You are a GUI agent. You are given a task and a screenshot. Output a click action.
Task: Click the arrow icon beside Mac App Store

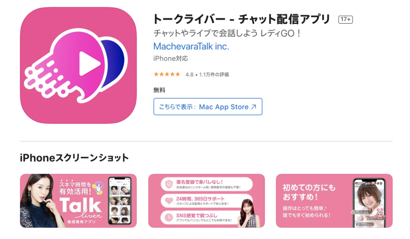click(x=253, y=106)
